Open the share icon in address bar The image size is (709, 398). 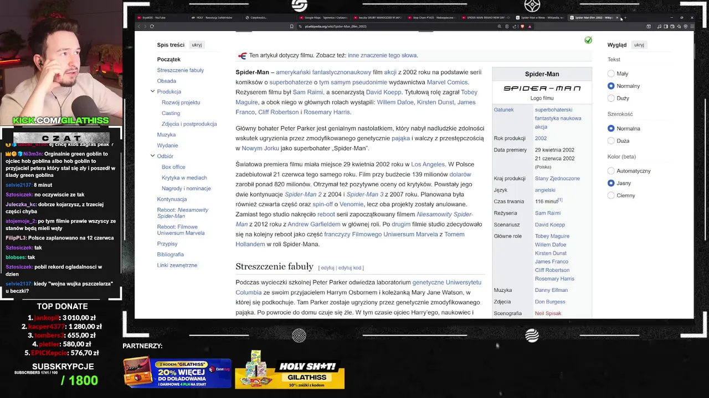coord(514,26)
